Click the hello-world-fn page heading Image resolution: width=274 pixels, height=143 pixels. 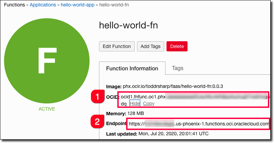click(129, 25)
